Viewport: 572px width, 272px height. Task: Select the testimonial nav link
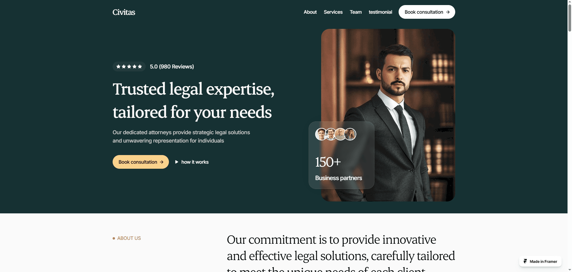(380, 12)
